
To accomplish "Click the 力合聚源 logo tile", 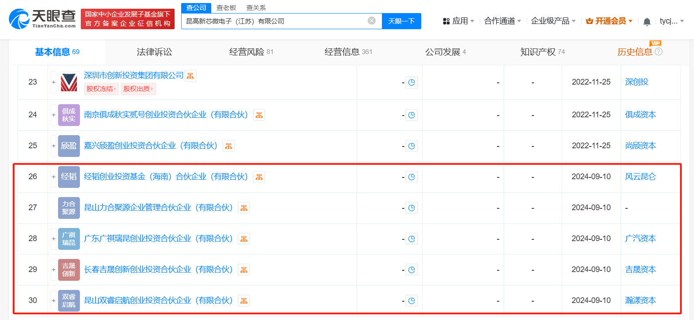I will click(69, 208).
